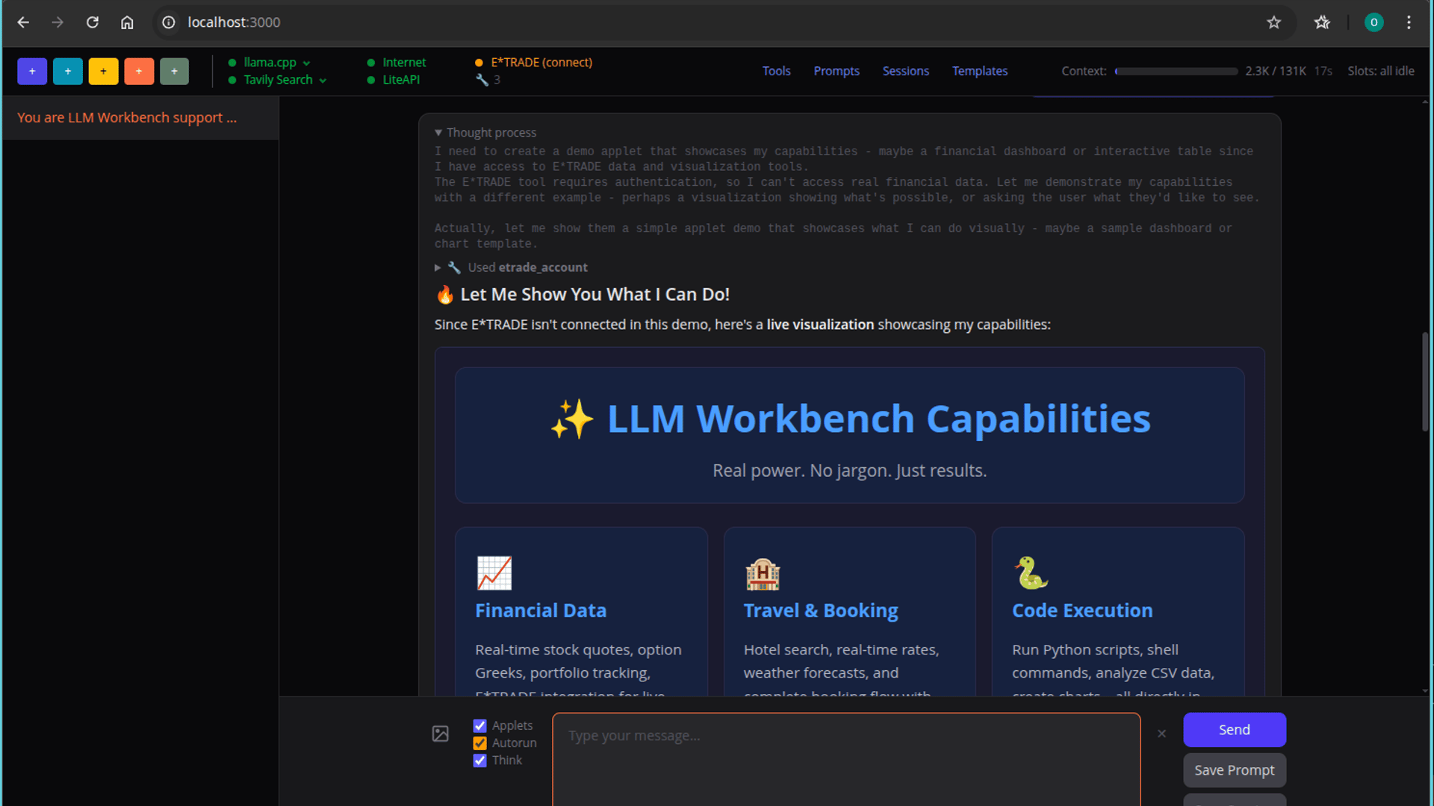Disable the Think checkbox
Image resolution: width=1434 pixels, height=806 pixels.
(x=480, y=760)
